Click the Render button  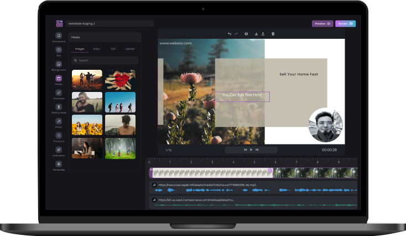click(x=345, y=24)
